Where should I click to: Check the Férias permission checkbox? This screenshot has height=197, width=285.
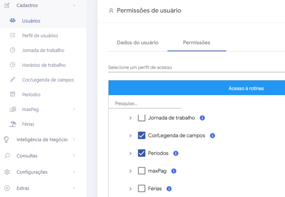pos(142,188)
